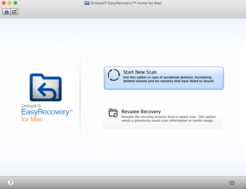The height and width of the screenshot is (189, 246).
Task: Click the EasyRecovery brand name text
Action: pos(45,112)
